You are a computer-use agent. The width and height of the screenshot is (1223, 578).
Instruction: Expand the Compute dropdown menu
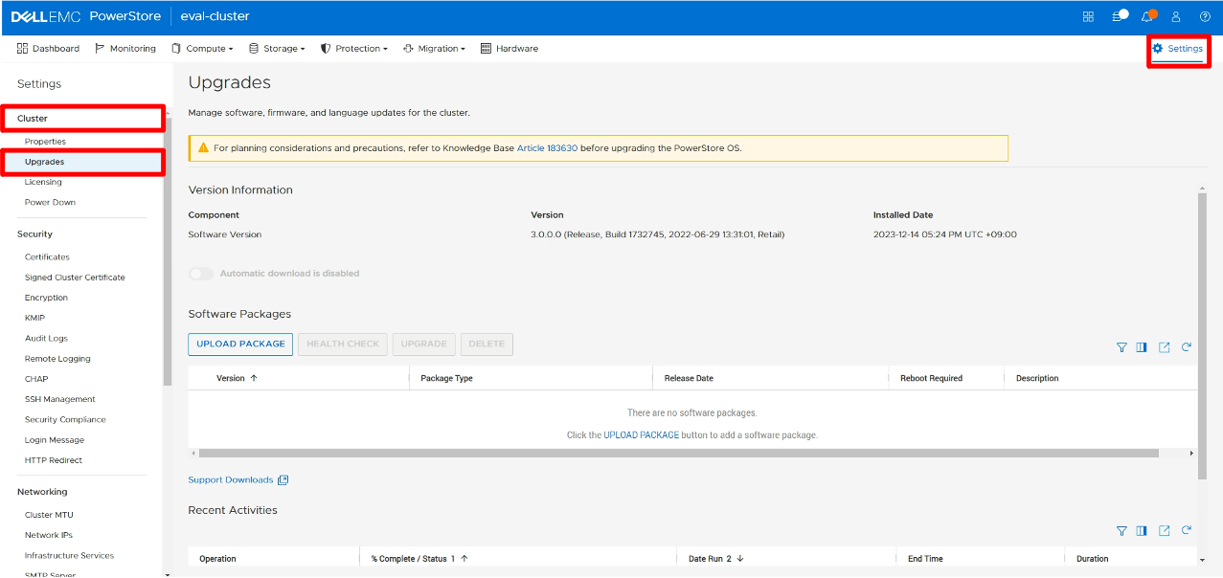[x=202, y=48]
